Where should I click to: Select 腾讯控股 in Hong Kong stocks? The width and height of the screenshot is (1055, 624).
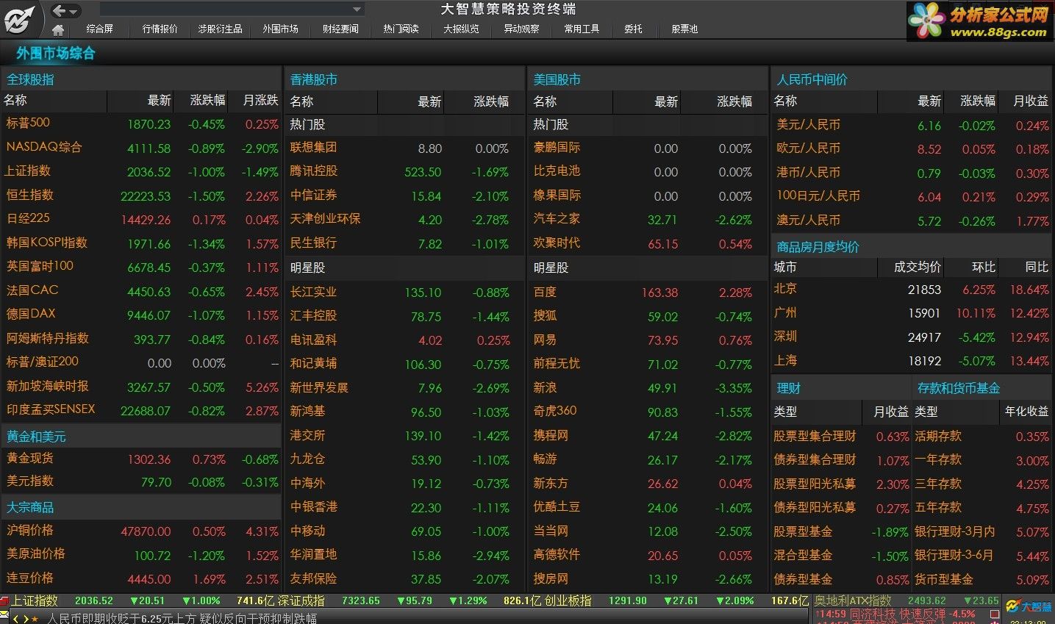[404, 171]
